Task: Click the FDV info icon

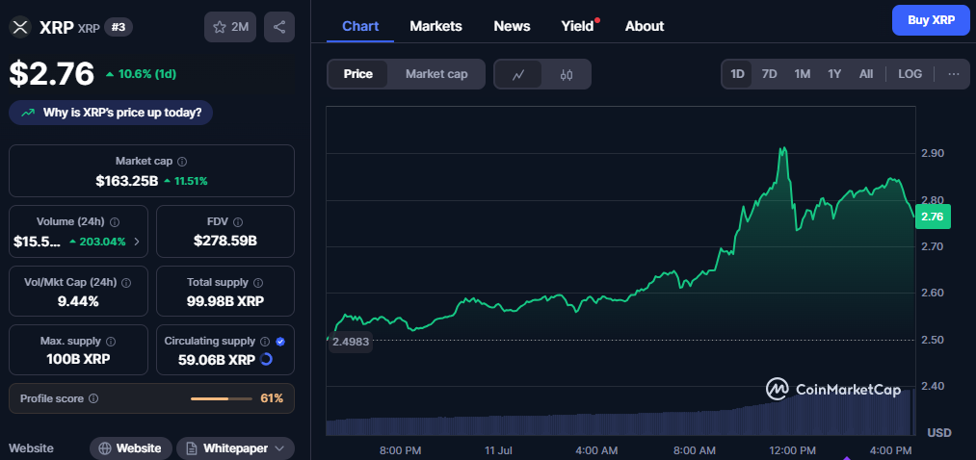Action: [x=238, y=222]
